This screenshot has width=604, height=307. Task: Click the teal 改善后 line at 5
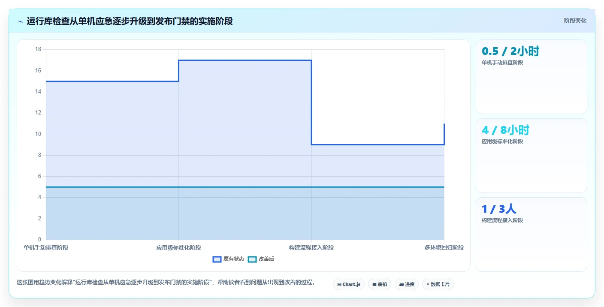(245, 187)
